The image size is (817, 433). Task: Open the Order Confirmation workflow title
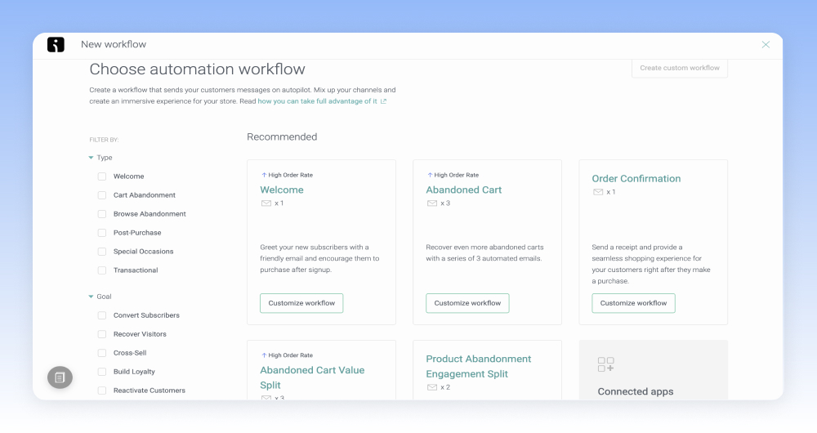point(636,179)
